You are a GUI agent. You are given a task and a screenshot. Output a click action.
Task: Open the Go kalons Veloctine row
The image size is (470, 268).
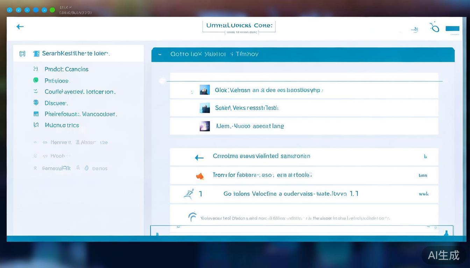pyautogui.click(x=290, y=194)
